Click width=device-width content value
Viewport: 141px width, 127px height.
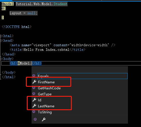point(89,45)
